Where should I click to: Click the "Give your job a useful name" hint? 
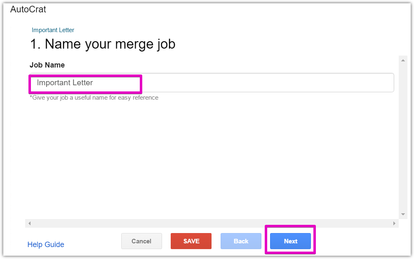(94, 98)
